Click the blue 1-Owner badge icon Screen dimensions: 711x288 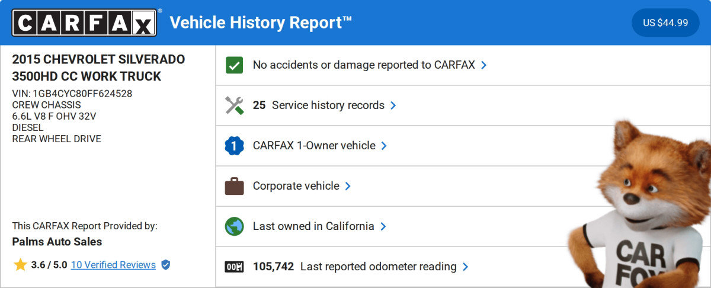(x=234, y=146)
